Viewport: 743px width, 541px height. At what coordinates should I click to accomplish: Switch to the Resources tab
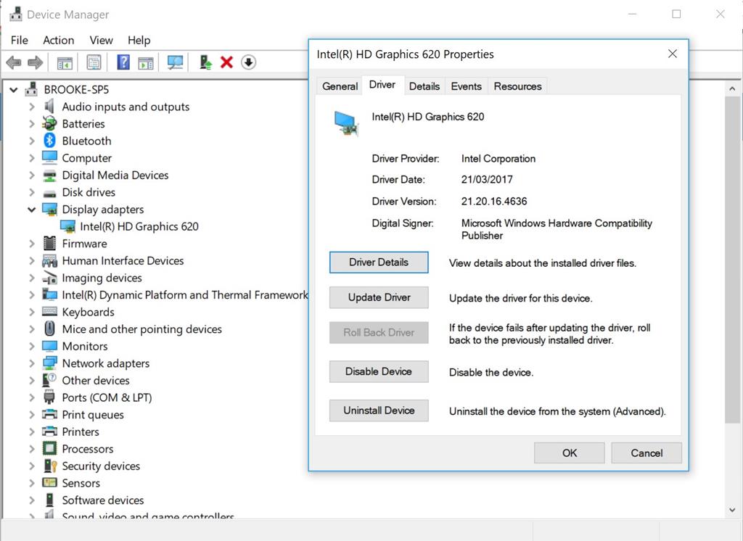click(517, 86)
